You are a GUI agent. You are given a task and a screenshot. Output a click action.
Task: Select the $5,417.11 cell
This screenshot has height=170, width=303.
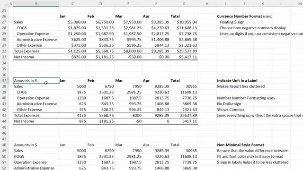tap(184, 57)
